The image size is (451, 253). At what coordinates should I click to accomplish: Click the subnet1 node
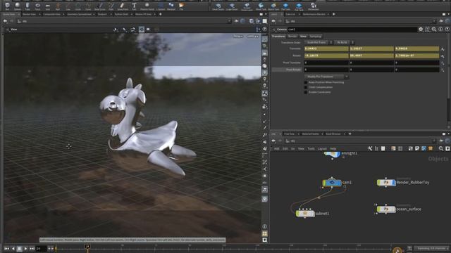(305, 214)
